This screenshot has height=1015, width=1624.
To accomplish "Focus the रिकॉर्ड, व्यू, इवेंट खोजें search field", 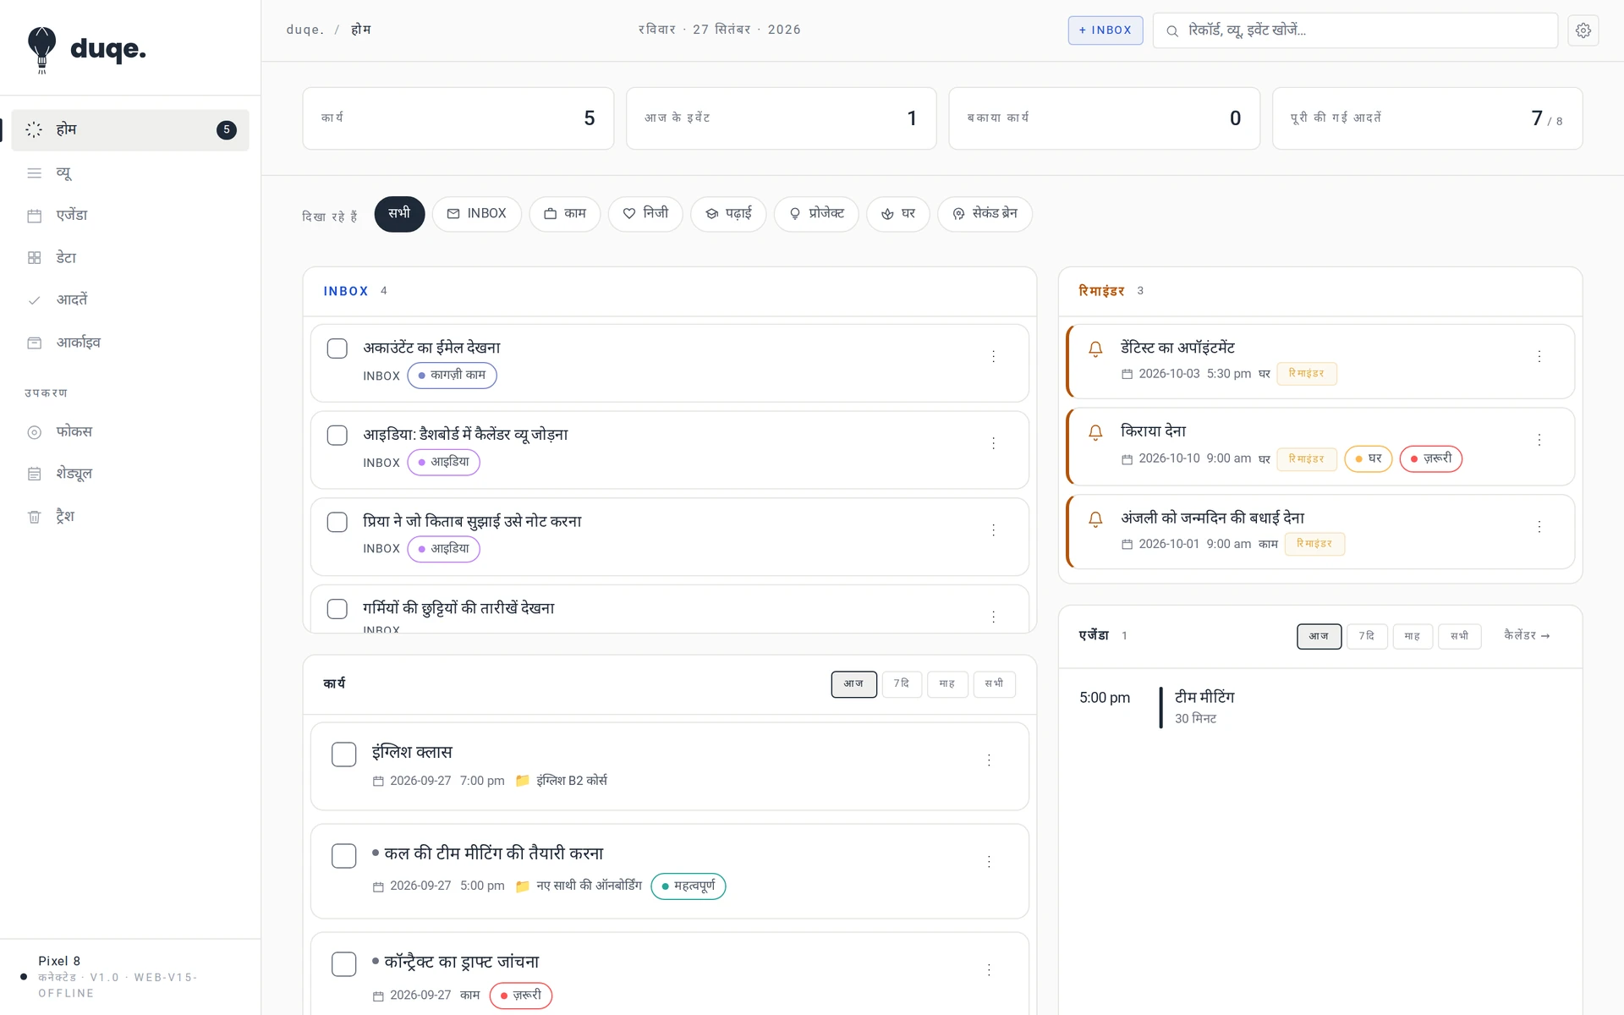I will [1355, 30].
